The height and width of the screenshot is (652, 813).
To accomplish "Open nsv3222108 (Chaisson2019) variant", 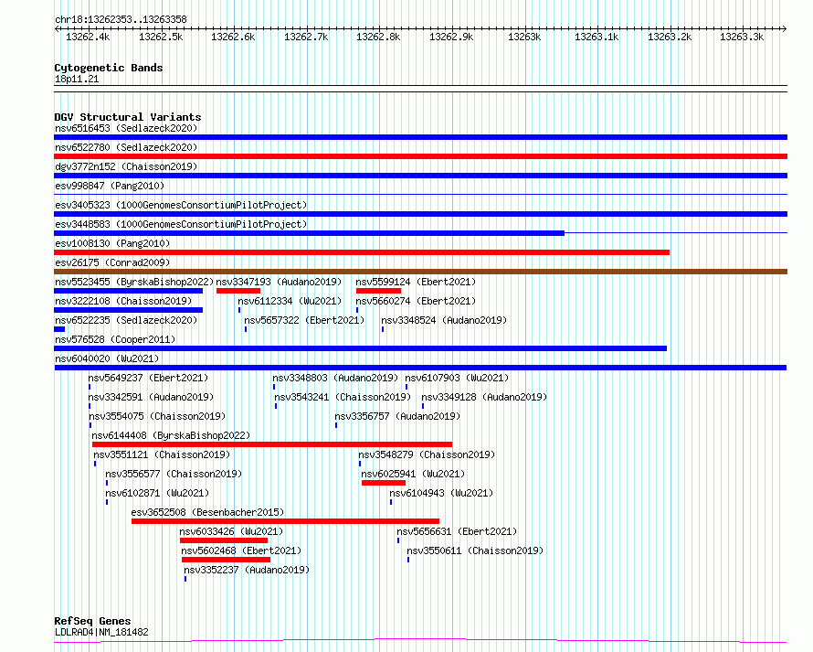I will (123, 301).
